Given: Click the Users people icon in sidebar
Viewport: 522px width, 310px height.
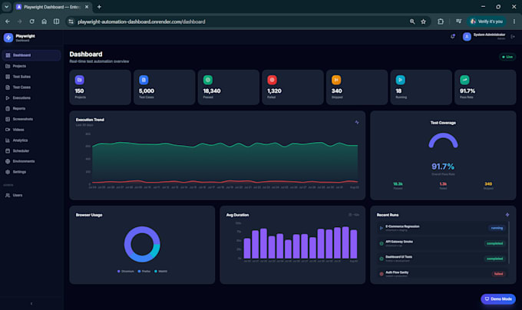Looking at the screenshot, I should coord(8,195).
